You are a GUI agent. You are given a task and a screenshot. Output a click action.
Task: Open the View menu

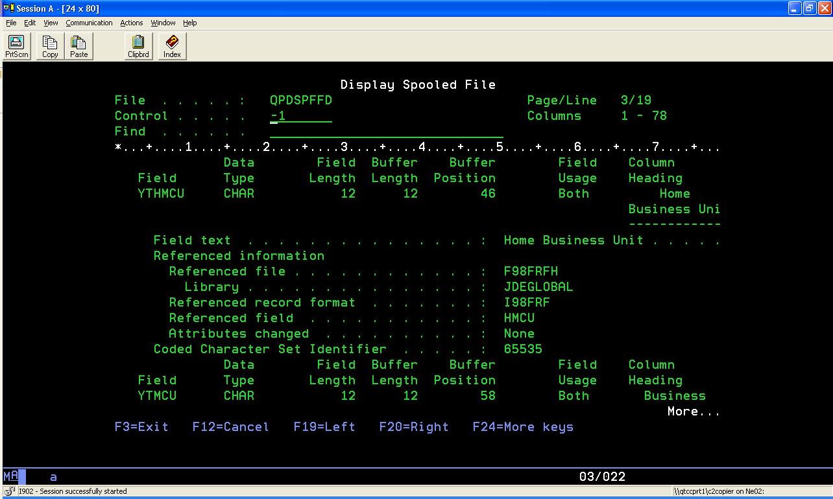click(x=51, y=23)
